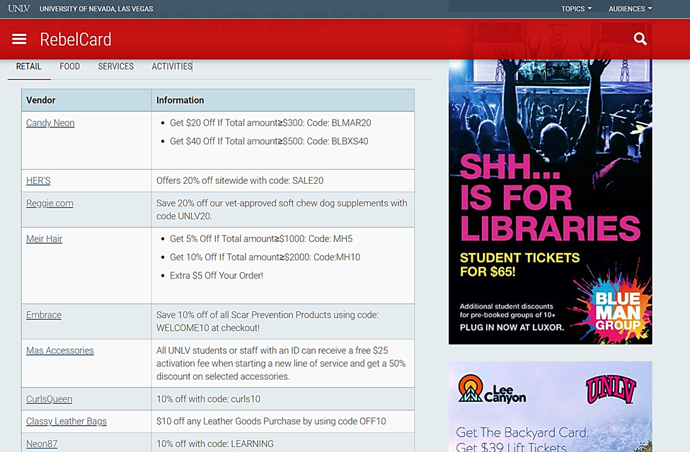Screen dimensions: 690x452
Task: Open the Classy Leather Bags link
Action: point(66,421)
